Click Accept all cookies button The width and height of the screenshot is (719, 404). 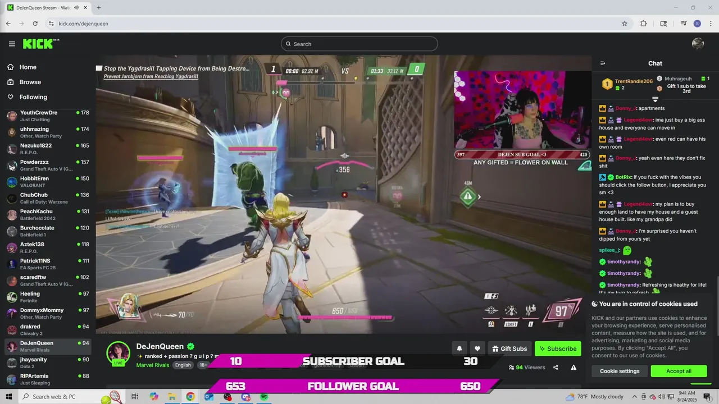click(679, 371)
